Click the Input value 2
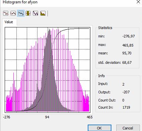 point(123,84)
